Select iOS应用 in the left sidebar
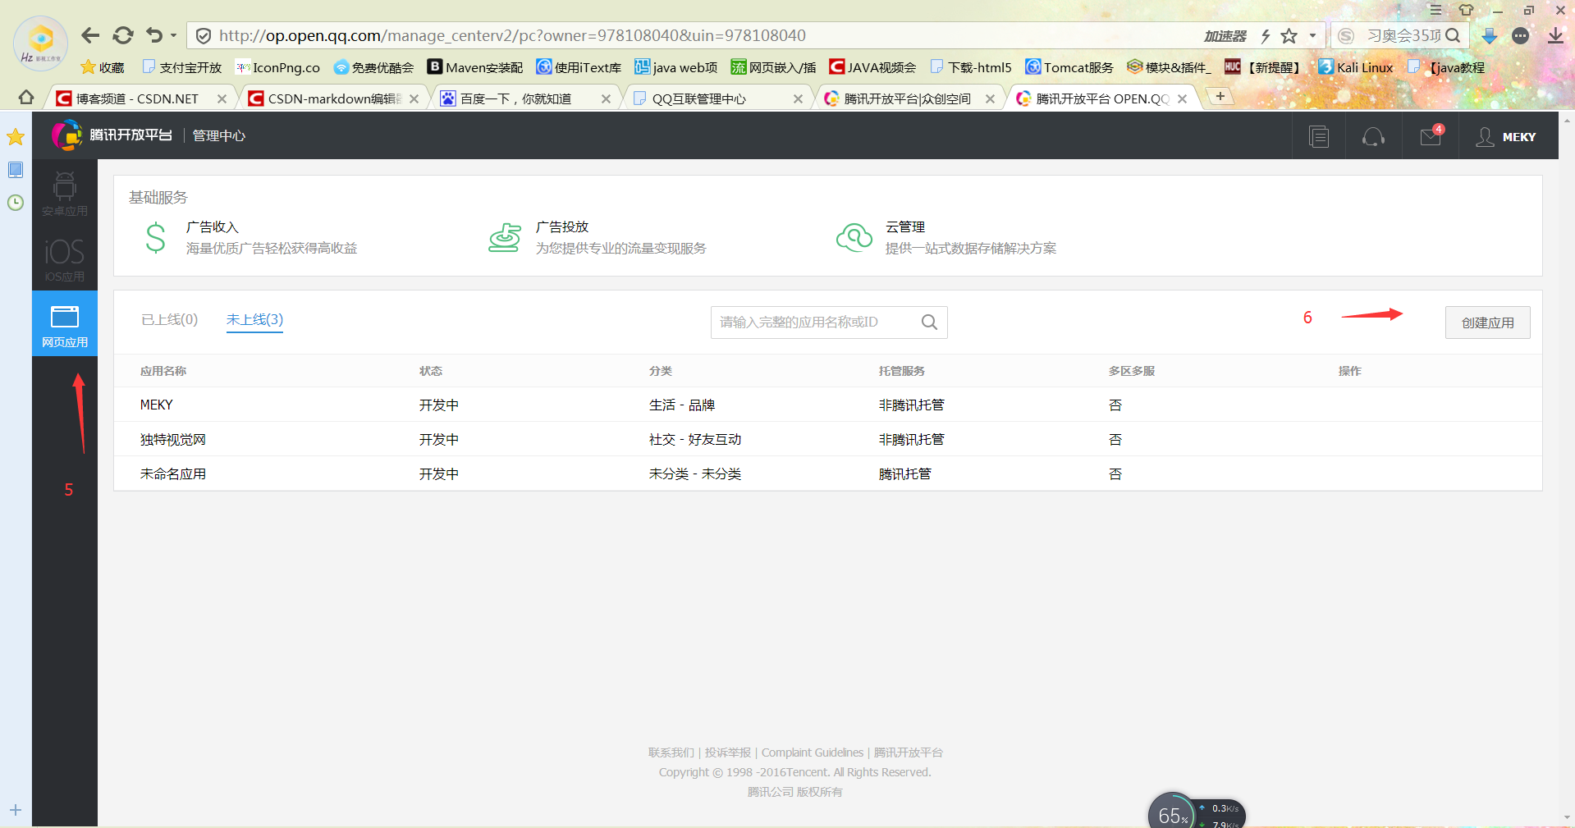The image size is (1575, 828). [65, 258]
